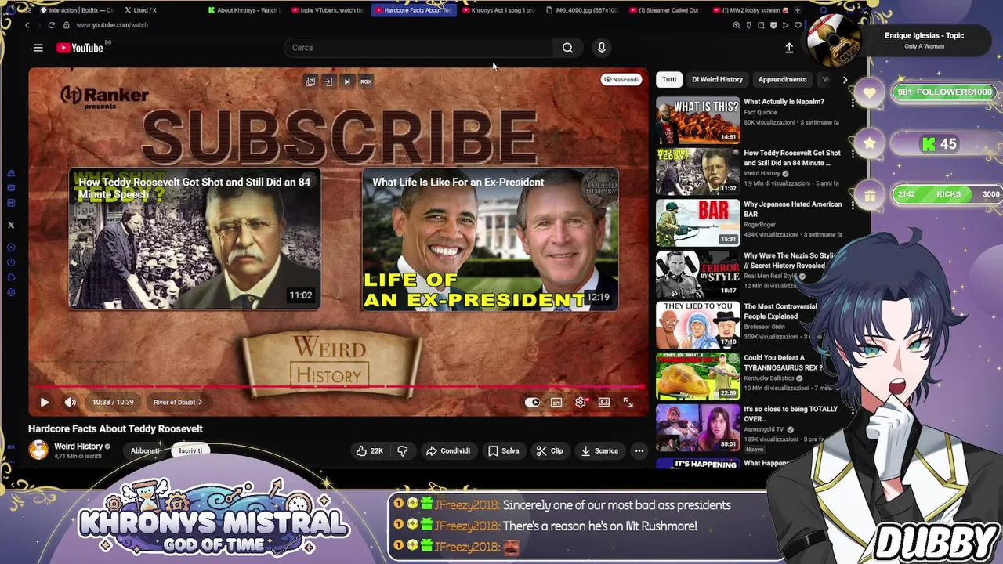Toggle subtitles captions button
Image resolution: width=1003 pixels, height=564 pixels.
556,403
